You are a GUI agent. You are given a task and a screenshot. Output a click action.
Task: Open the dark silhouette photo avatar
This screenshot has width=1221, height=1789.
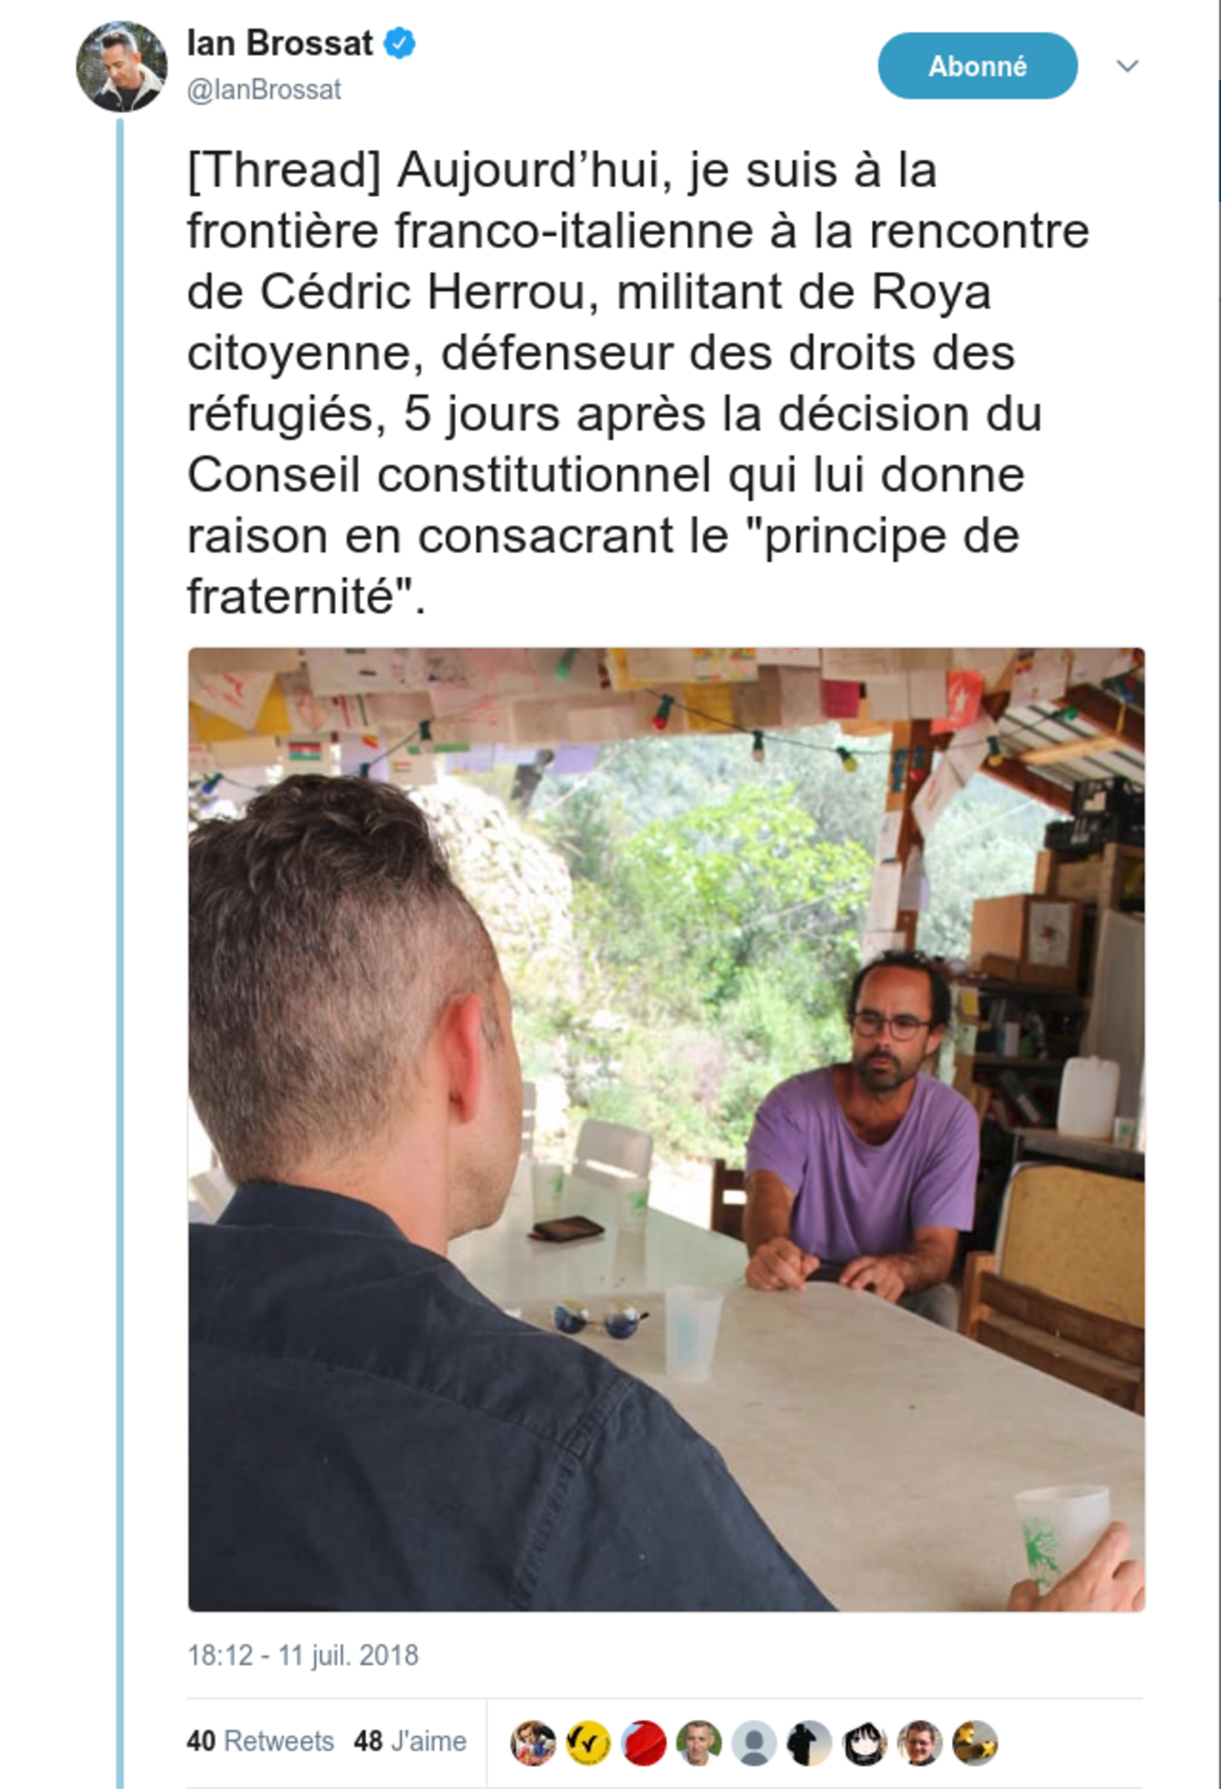[809, 1742]
